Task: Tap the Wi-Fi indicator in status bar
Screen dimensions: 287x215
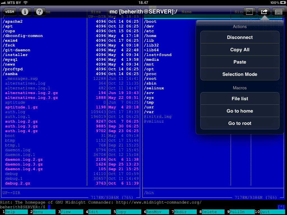Action: click(x=26, y=3)
